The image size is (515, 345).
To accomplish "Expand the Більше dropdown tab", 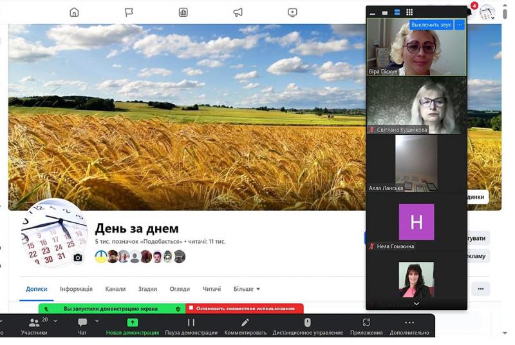I will coord(247,289).
